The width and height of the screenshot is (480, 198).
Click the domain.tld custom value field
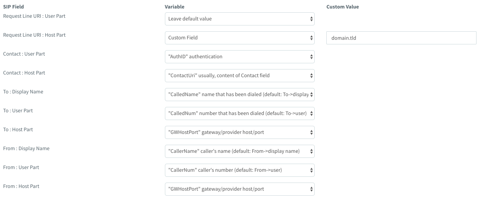[401, 38]
